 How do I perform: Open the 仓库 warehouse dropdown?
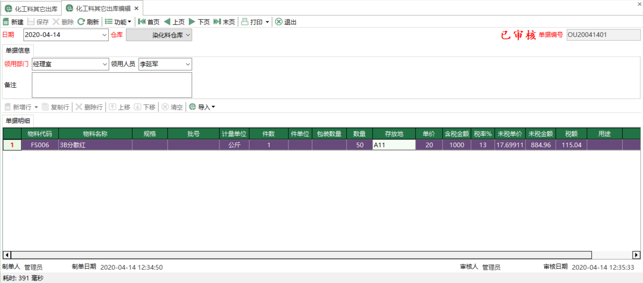pos(188,35)
